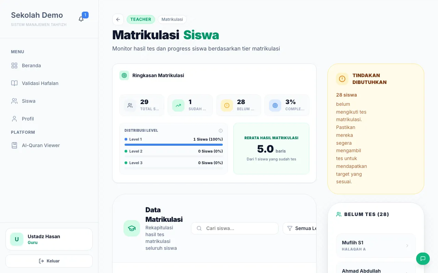Click the Matrikulasi breadcrumb chip
438x273 pixels.
172,19
